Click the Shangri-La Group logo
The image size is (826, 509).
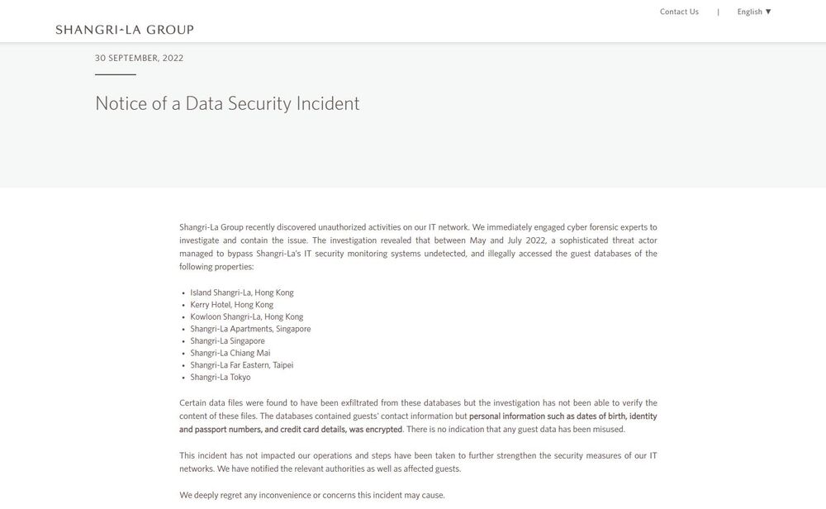coord(125,30)
